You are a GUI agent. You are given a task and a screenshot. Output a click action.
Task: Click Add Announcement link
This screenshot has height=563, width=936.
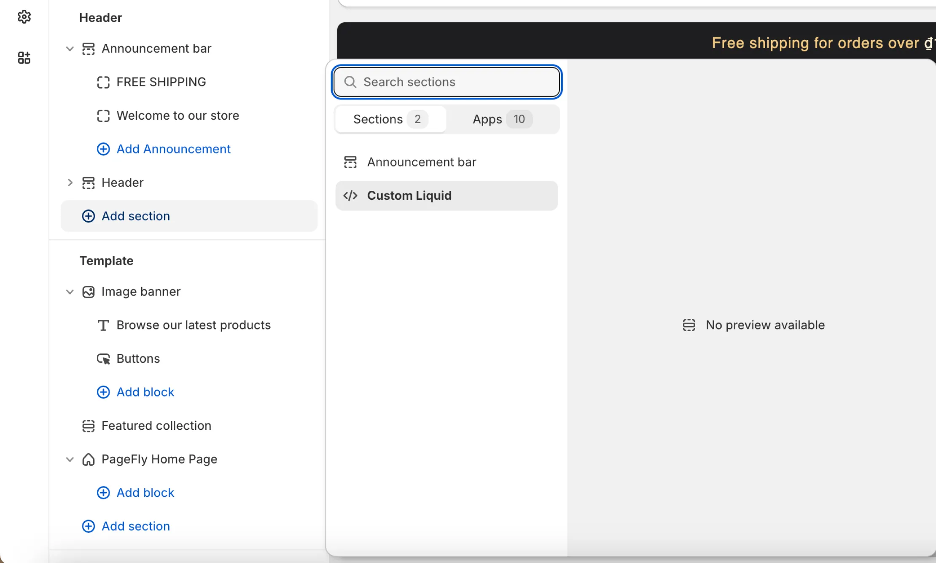[x=173, y=149]
